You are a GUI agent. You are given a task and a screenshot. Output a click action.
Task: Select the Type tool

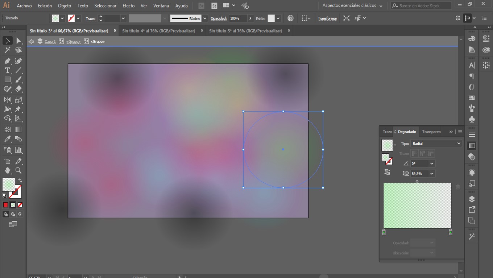[x=7, y=70]
